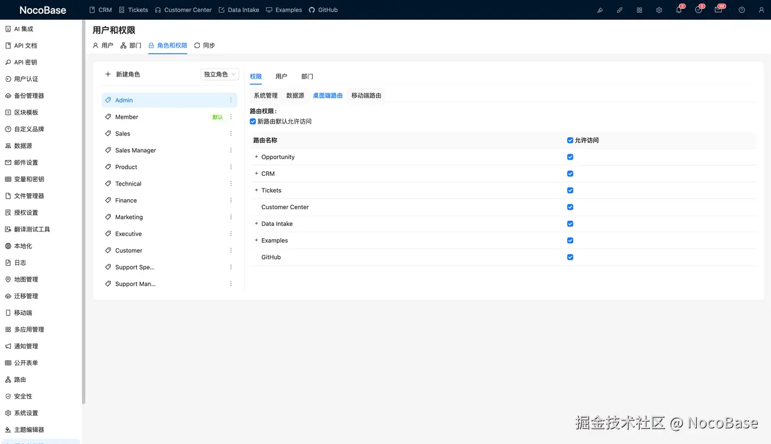Select the Sales Manager role
Viewport: 771px width, 444px height.
click(x=169, y=151)
